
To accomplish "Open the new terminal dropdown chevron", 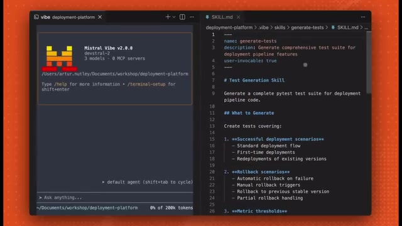I will pyautogui.click(x=174, y=17).
